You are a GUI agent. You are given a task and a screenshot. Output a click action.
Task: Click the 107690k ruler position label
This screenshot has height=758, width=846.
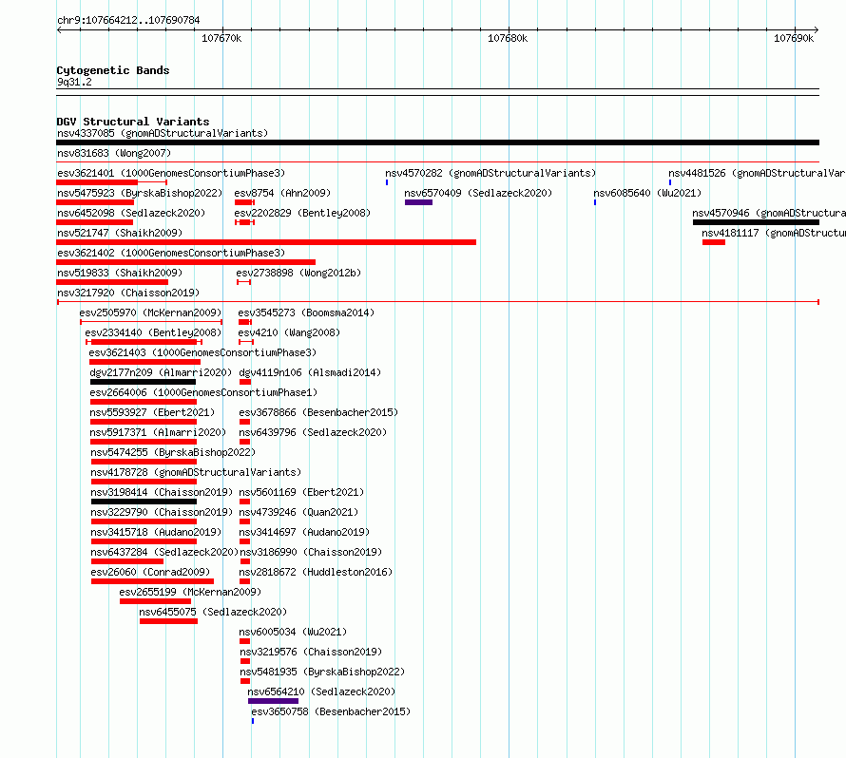794,38
